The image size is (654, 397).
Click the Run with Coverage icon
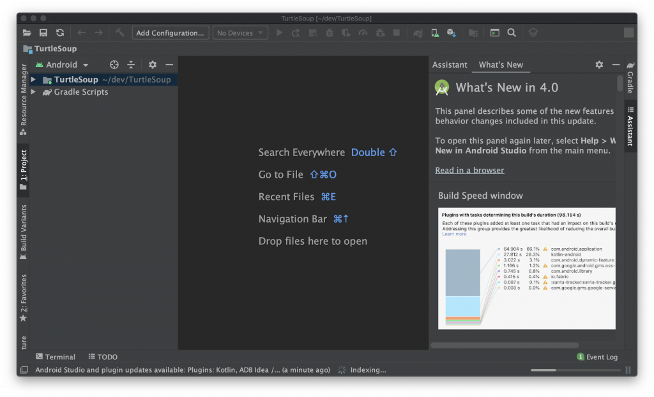point(346,33)
